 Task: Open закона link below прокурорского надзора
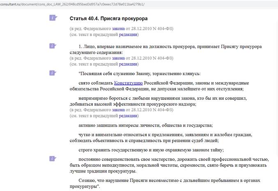(118, 110)
